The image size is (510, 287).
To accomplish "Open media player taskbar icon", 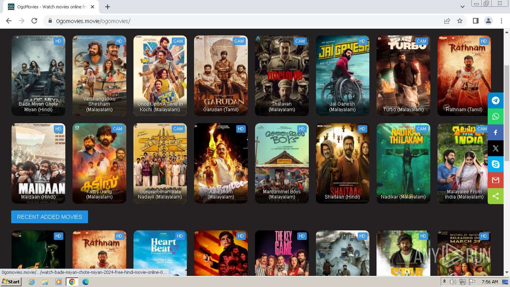I will 59,282.
